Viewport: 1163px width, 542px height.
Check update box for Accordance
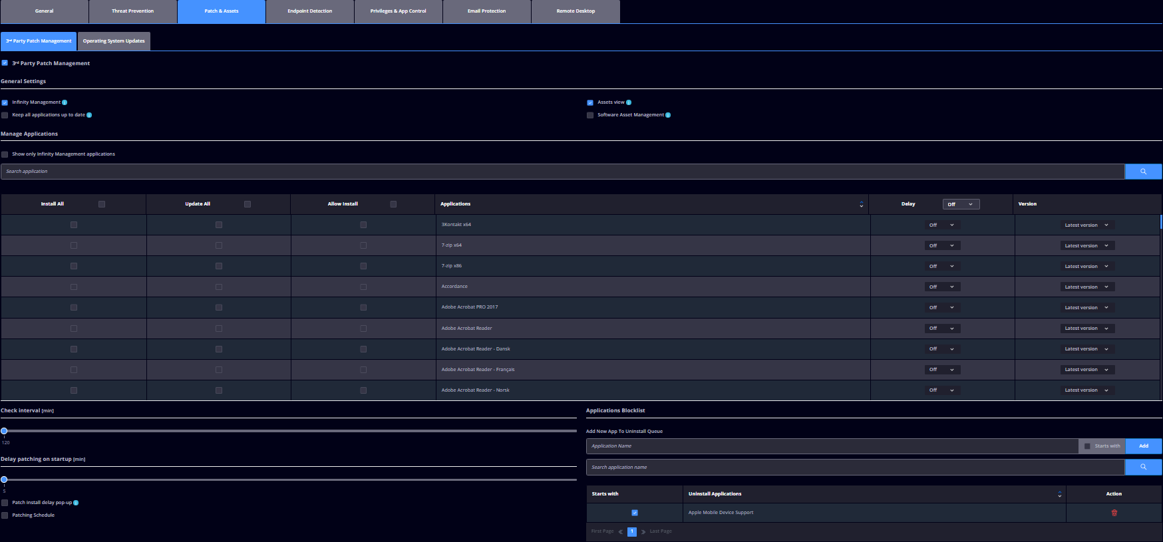[219, 287]
